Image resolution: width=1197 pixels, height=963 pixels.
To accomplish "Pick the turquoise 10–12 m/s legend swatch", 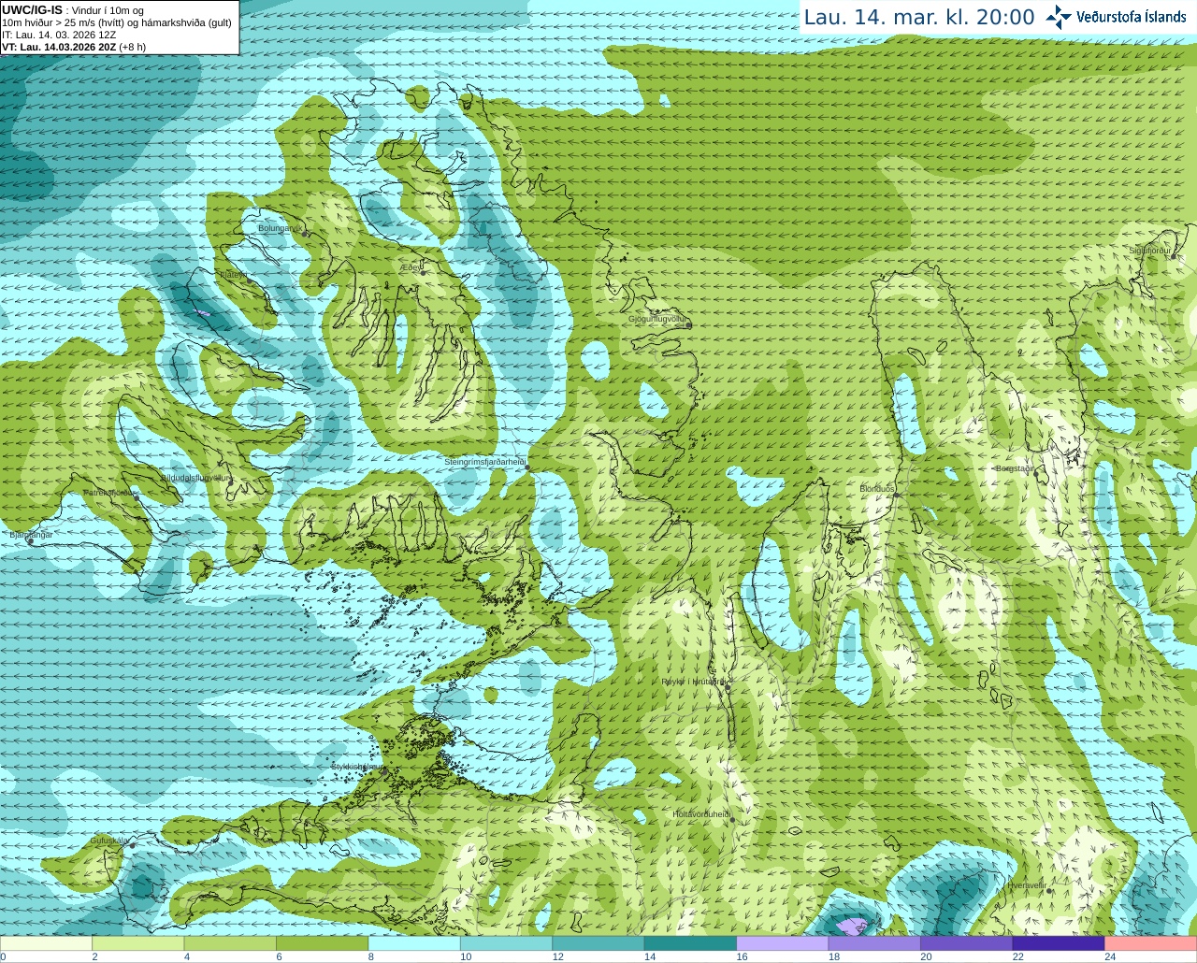I will [507, 943].
